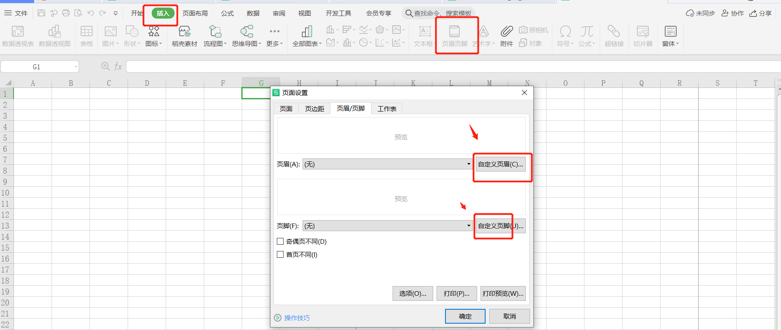Switch to the 开始 ribbon tab
The height and width of the screenshot is (330, 781).
pyautogui.click(x=137, y=13)
